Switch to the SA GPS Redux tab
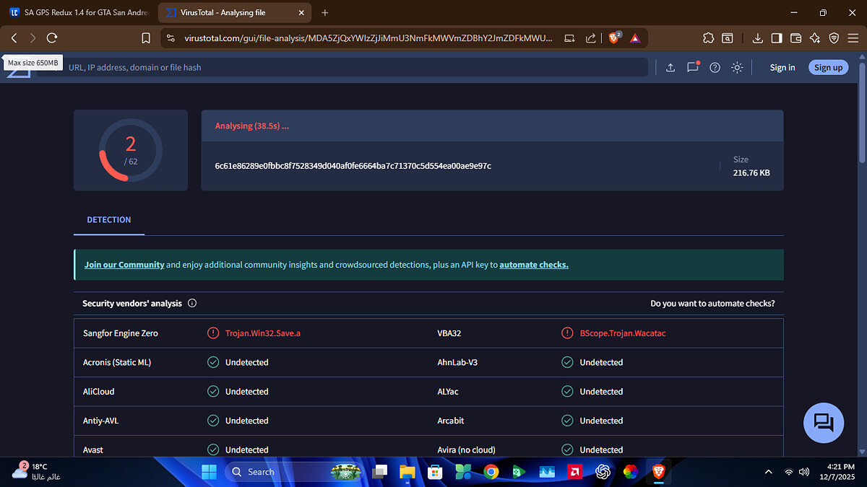This screenshot has width=867, height=487. (x=79, y=13)
